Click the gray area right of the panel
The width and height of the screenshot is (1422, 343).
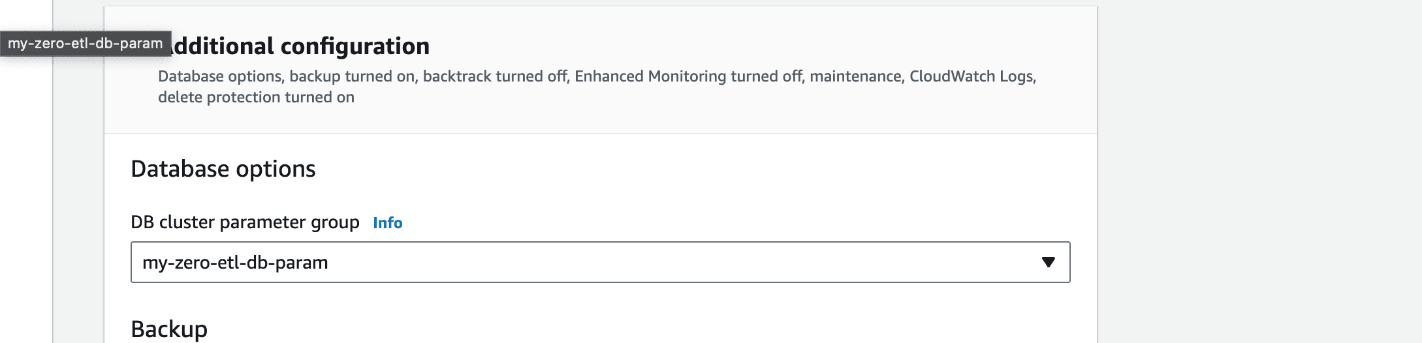point(1259,171)
